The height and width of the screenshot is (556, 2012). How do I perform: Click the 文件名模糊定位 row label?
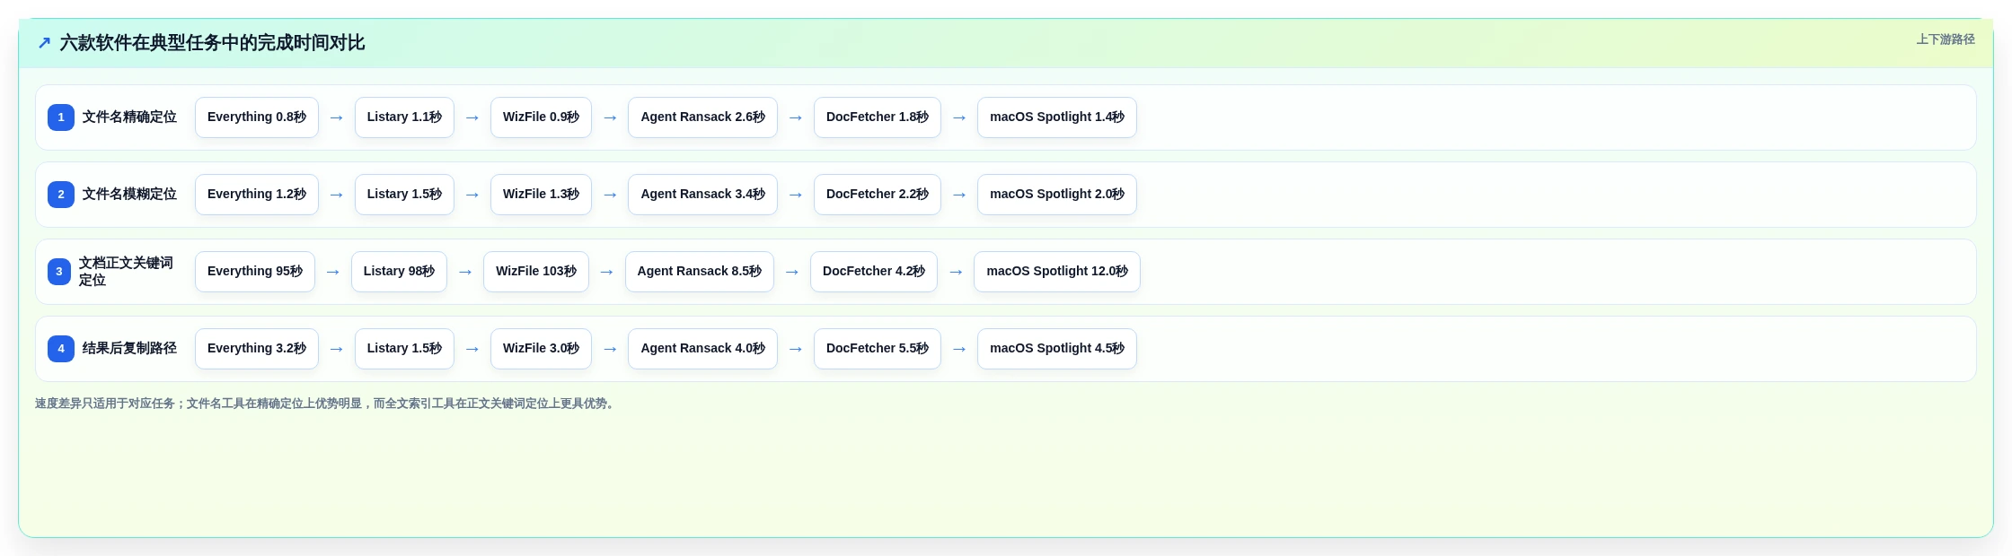[x=129, y=195]
